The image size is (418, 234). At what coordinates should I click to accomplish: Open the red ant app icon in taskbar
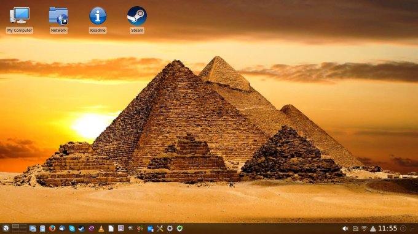(140, 228)
